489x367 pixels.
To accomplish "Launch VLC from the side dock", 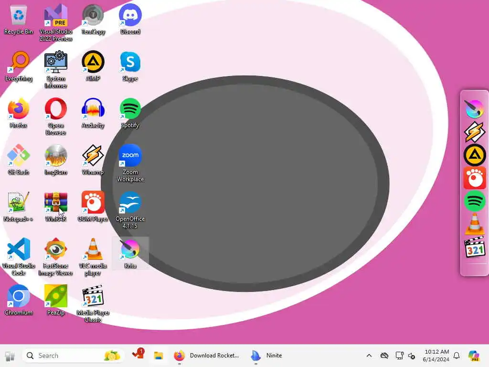I will 474,224.
